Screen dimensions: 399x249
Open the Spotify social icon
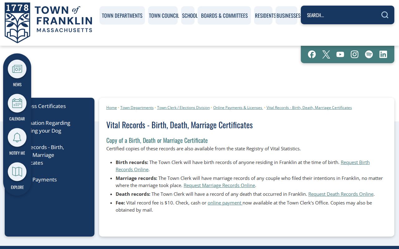tap(369, 54)
